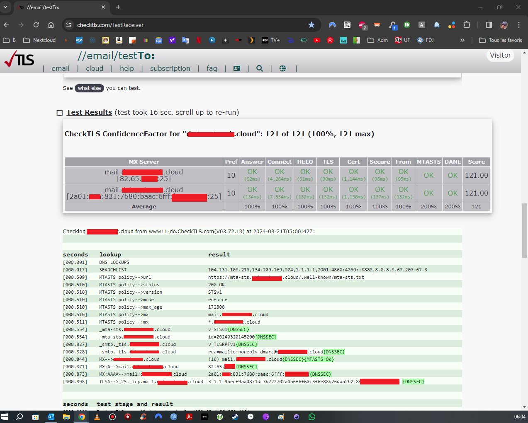Open the cloud menu item
The height and width of the screenshot is (423, 528).
coord(95,68)
